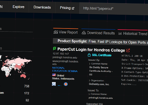The image size is (148, 105).
Task: Click the count 92 in the country list
Action: pos(27,100)
